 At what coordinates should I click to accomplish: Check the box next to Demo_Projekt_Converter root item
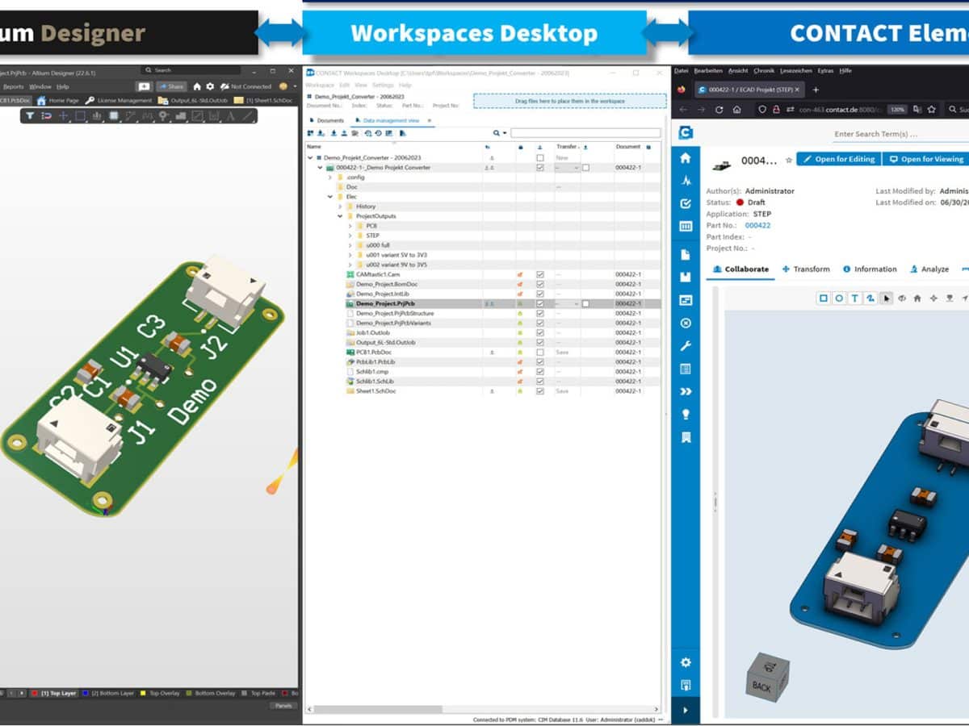(539, 158)
